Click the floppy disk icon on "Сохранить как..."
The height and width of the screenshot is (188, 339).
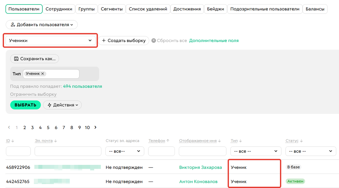[17, 59]
